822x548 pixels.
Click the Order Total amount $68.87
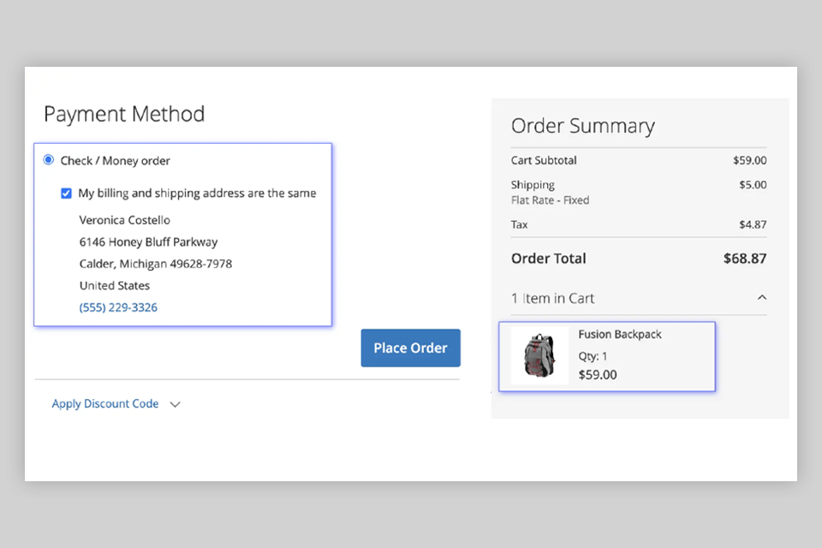click(x=745, y=259)
